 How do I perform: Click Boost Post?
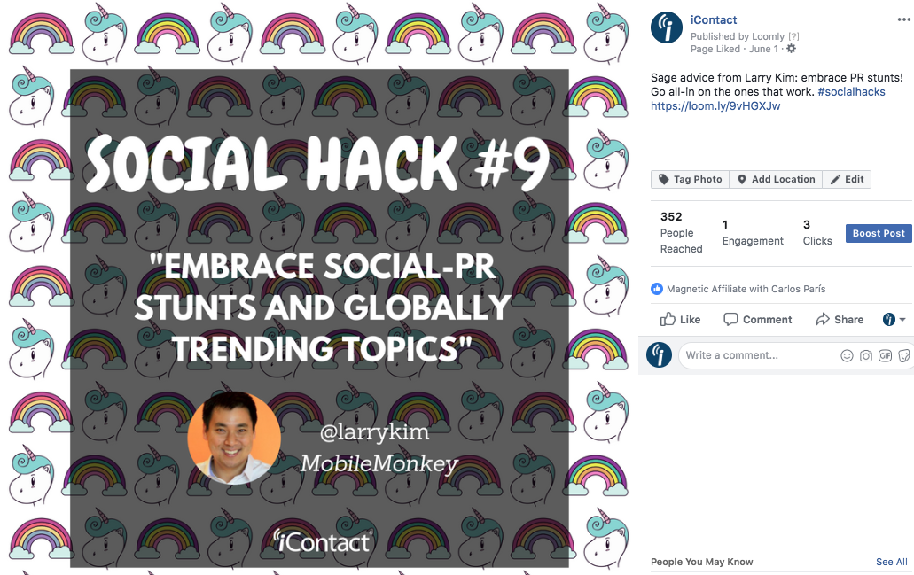point(878,233)
